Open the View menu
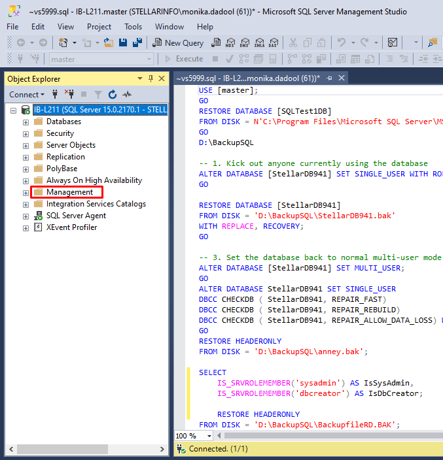Screen dimensions: 443x460 click(x=65, y=27)
